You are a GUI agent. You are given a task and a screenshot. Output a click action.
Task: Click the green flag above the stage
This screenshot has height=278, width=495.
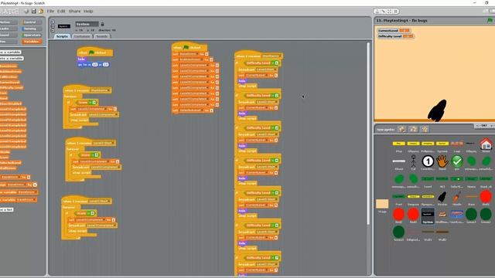[x=490, y=21]
